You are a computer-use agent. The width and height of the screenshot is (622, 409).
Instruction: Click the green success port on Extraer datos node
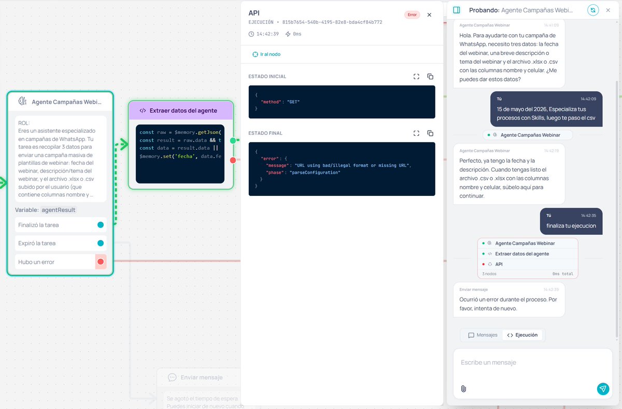233,140
